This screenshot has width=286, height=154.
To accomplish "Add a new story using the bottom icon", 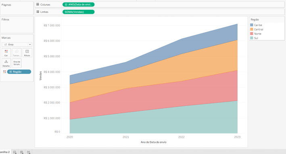I will (29, 152).
